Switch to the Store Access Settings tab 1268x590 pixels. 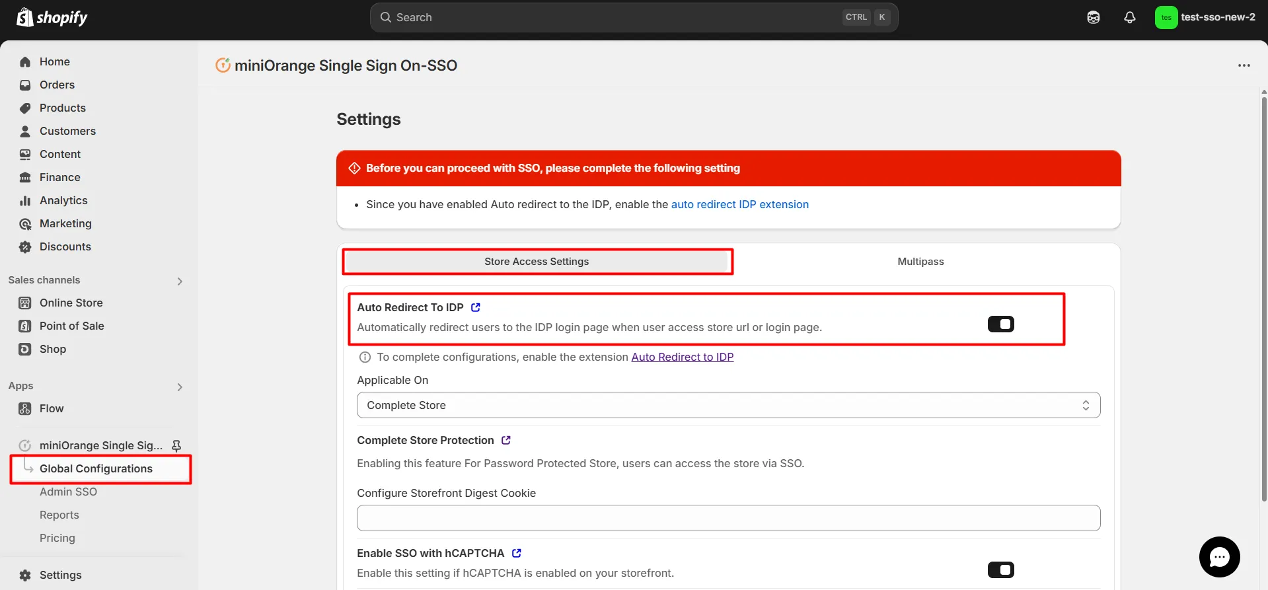point(537,262)
